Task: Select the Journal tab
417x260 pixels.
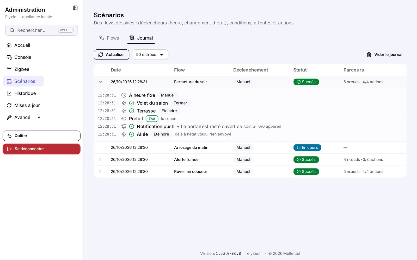Action: [141, 38]
